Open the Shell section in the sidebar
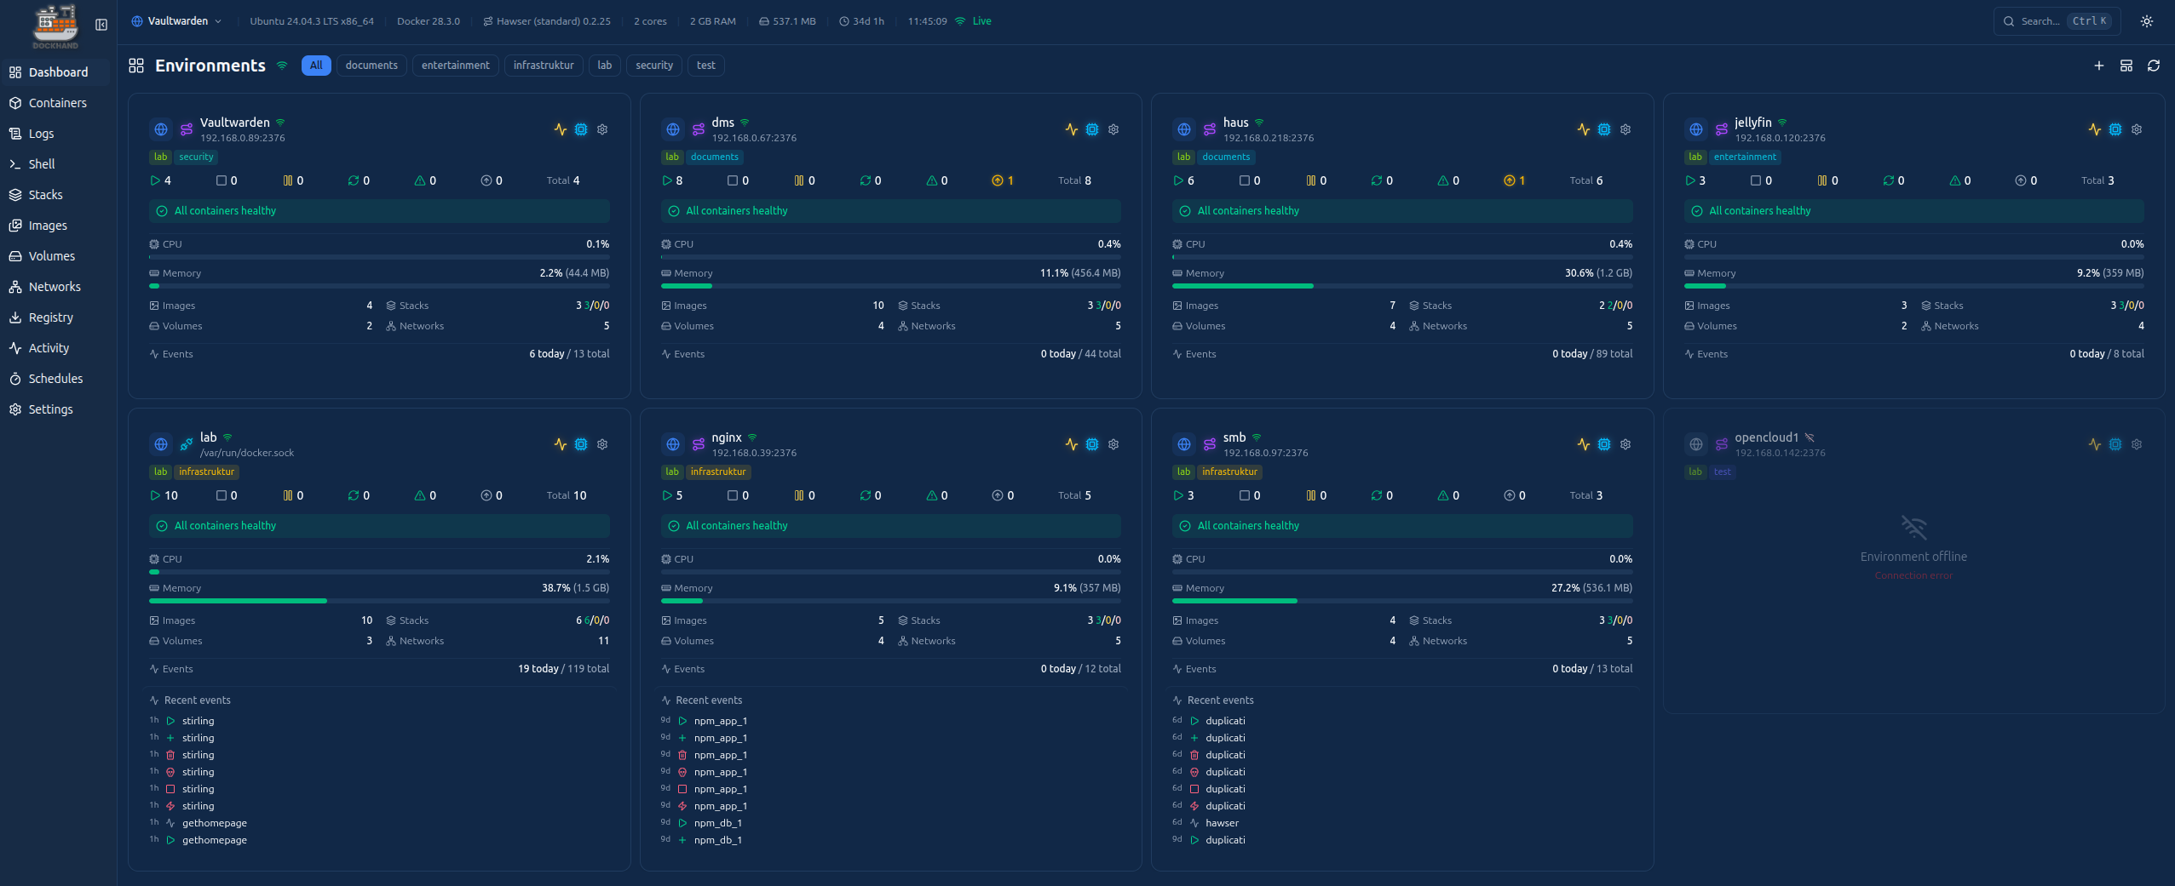The width and height of the screenshot is (2175, 886). pyautogui.click(x=40, y=163)
